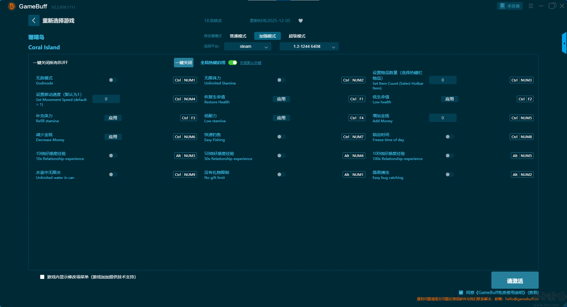Switch to the 普通模式 tab
Image resolution: width=567 pixels, height=307 pixels.
point(238,36)
